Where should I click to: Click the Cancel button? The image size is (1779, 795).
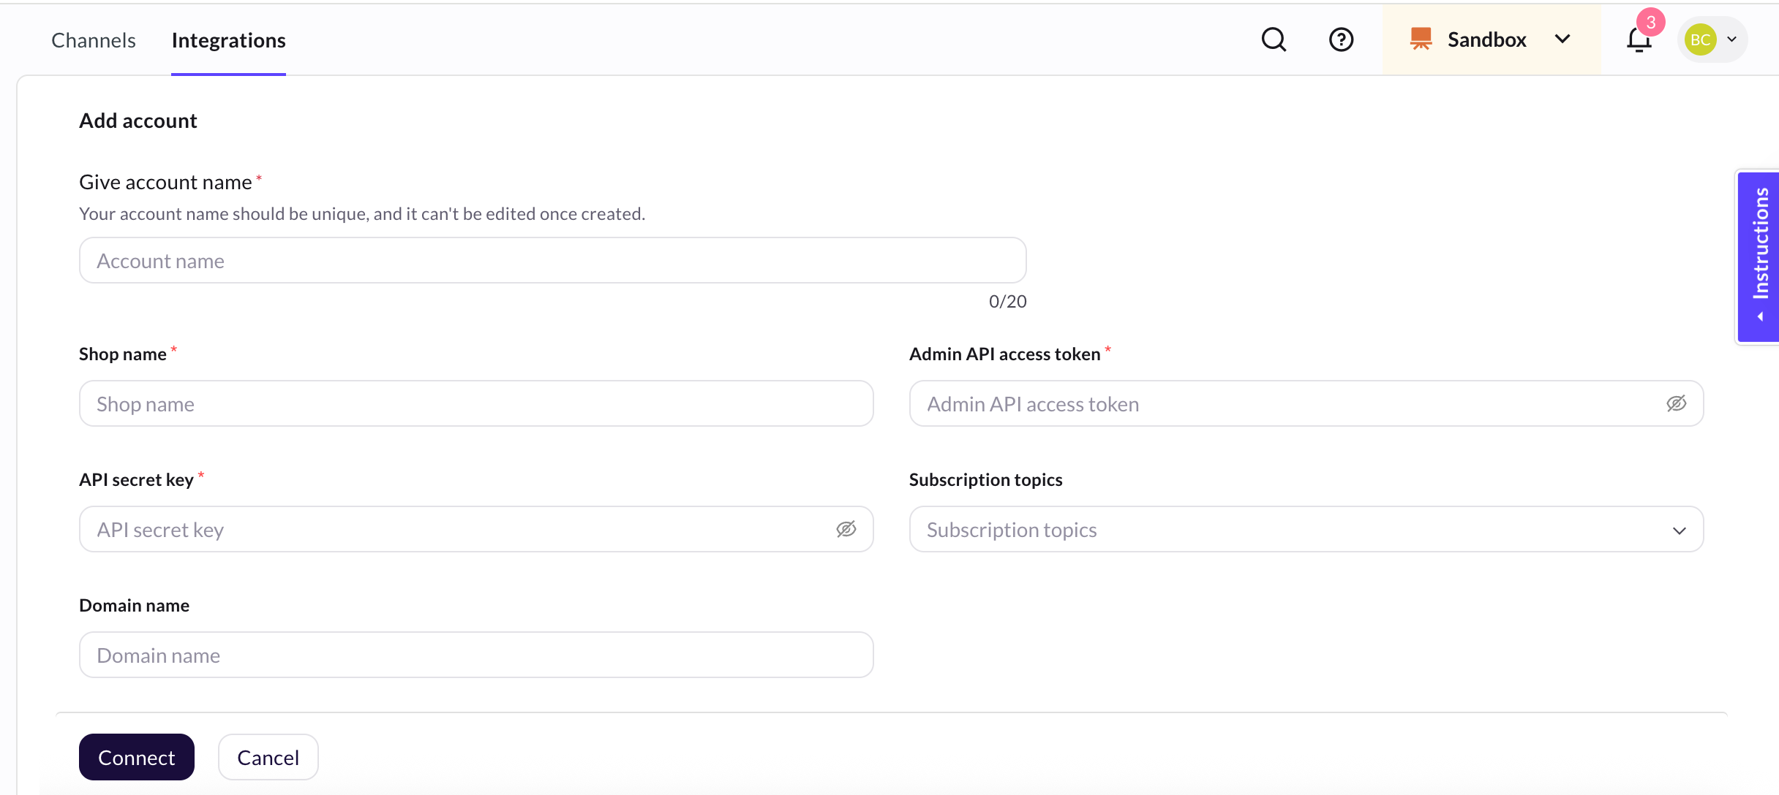coord(268,757)
